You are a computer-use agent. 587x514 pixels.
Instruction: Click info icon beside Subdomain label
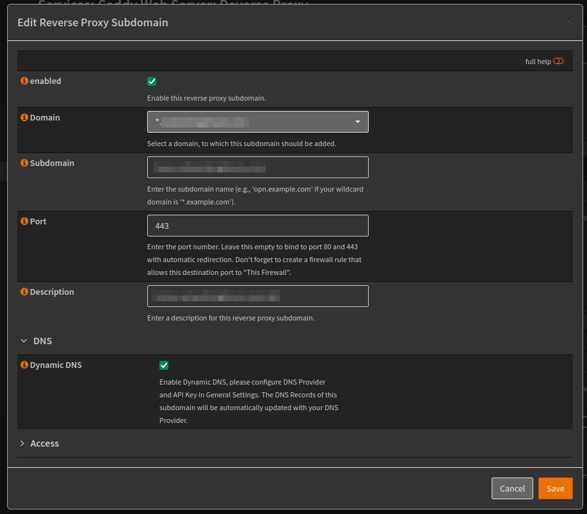pyautogui.click(x=24, y=163)
